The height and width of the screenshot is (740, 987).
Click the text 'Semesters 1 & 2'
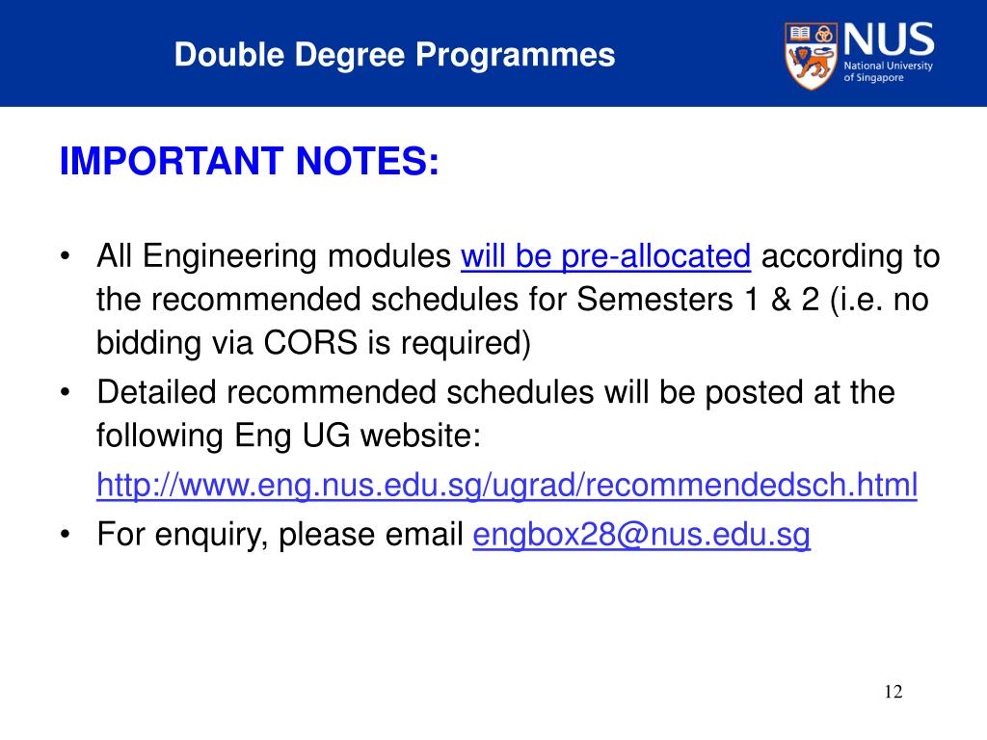pos(698,300)
